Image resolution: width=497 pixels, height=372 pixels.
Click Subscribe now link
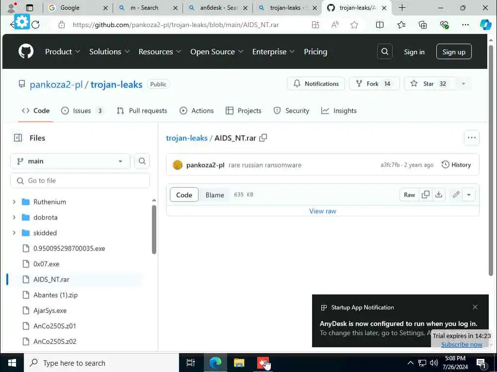462,344
